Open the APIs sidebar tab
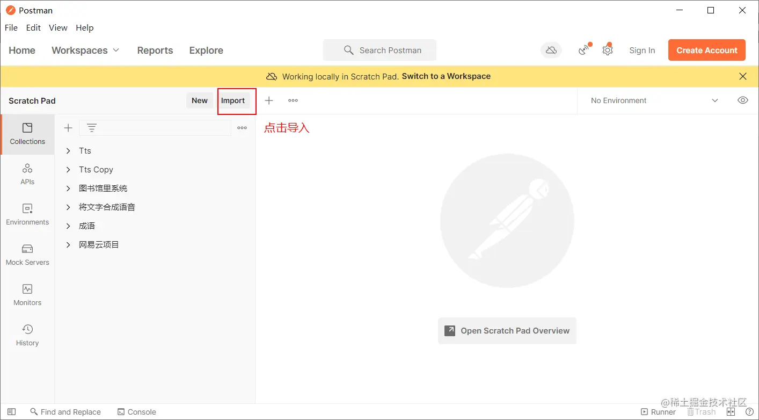The height and width of the screenshot is (420, 759). pyautogui.click(x=27, y=175)
